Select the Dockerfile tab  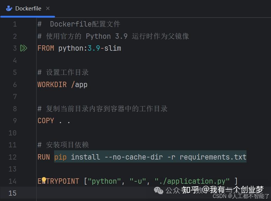pos(28,9)
